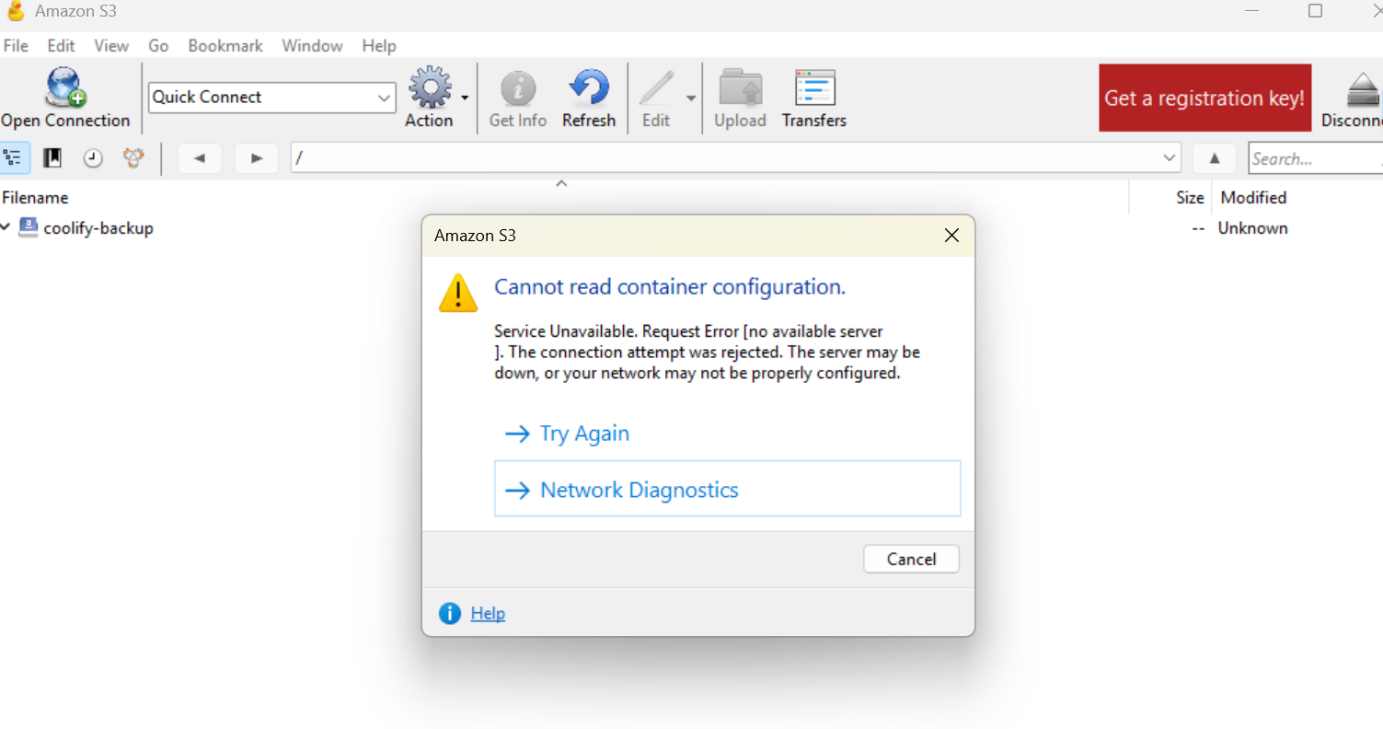Viewport: 1383px width, 729px height.
Task: Click the Open Connection globe icon
Action: coord(65,88)
